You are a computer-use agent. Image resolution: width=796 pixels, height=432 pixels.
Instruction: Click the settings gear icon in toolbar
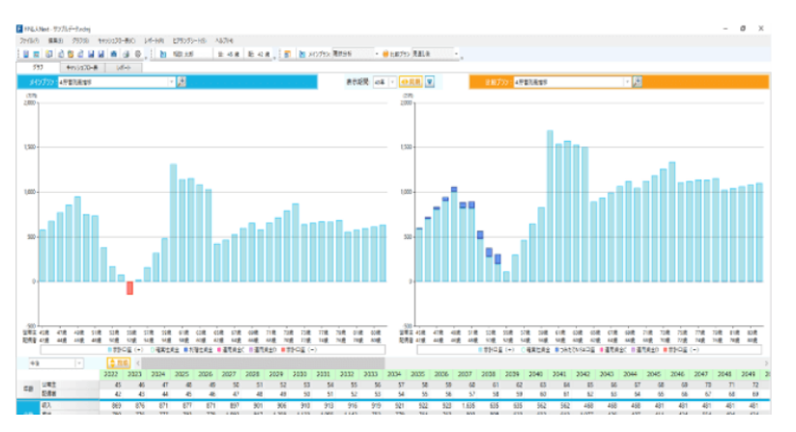click(x=138, y=54)
